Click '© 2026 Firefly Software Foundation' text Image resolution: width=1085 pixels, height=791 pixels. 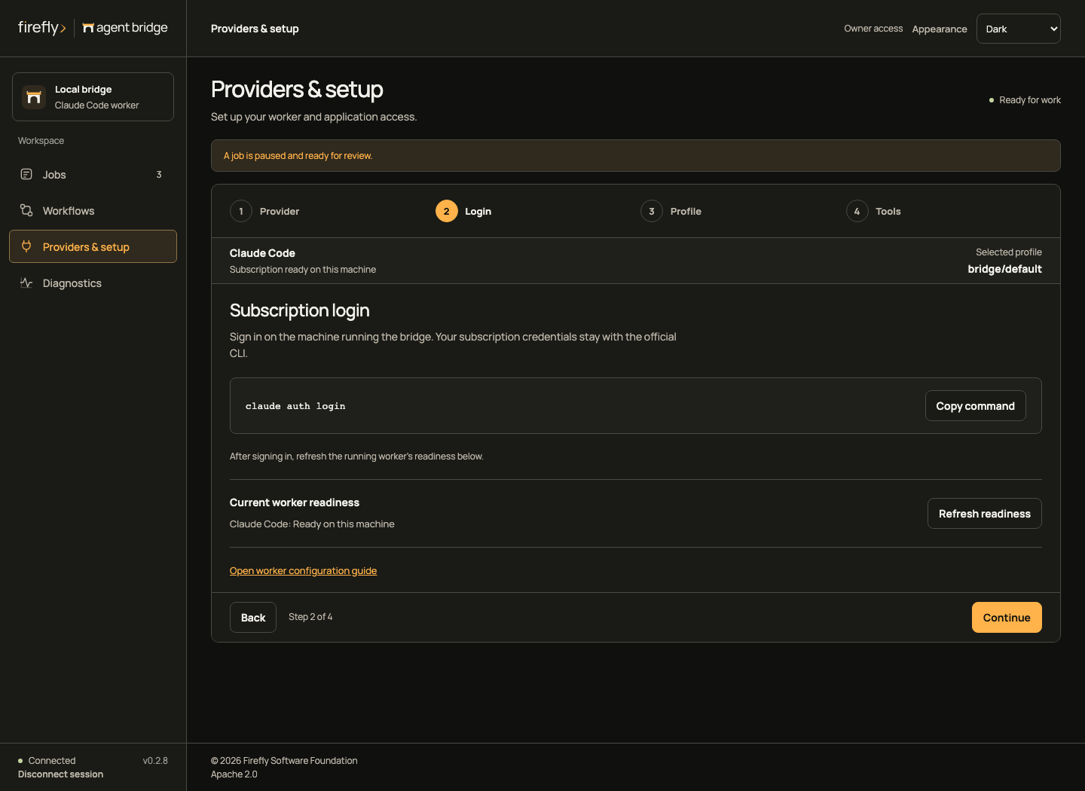click(284, 761)
